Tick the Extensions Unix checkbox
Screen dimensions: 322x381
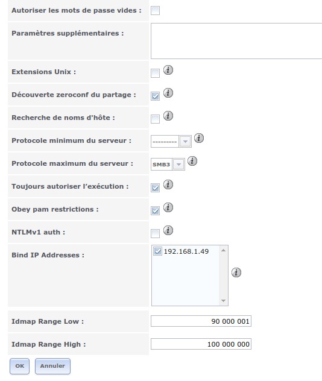click(x=156, y=73)
